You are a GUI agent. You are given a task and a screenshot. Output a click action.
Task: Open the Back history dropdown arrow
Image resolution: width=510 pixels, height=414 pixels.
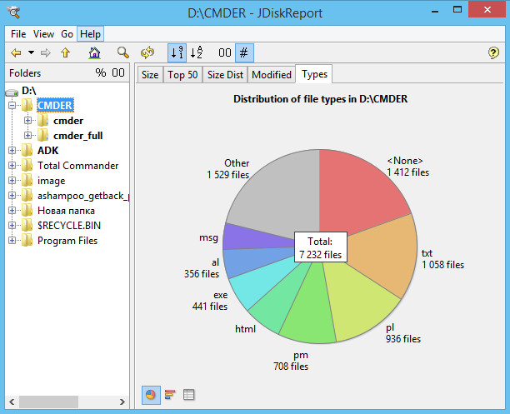point(31,52)
